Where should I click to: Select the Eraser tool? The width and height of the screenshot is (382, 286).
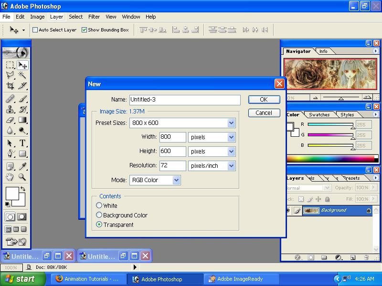coord(10,120)
